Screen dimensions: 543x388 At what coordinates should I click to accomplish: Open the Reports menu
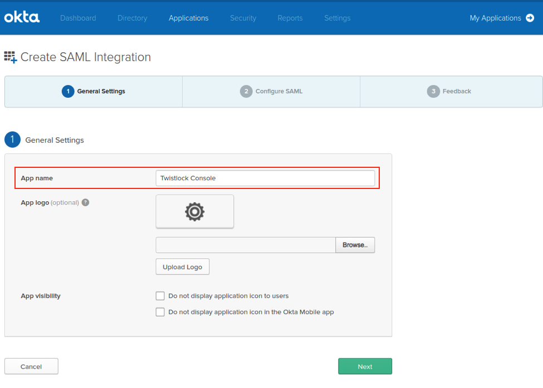tap(290, 18)
